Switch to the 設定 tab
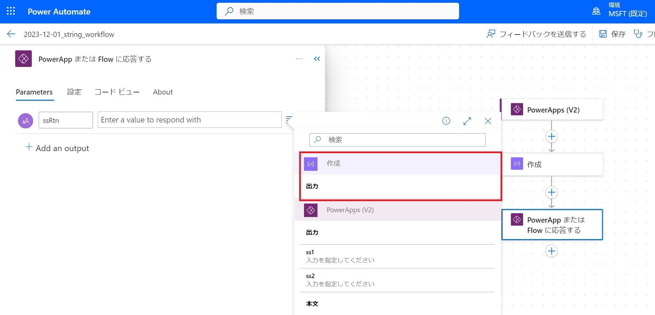Viewport: 655px width, 315px height. tap(74, 92)
